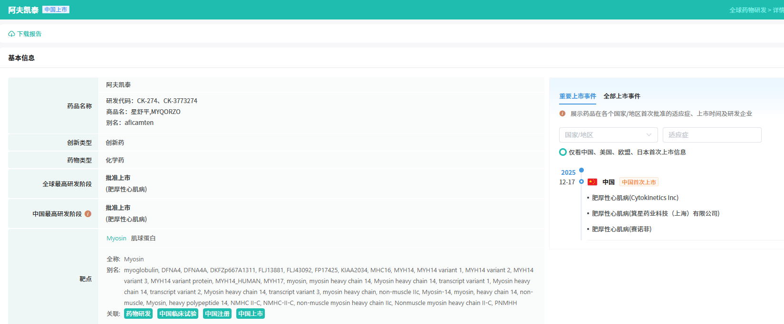The height and width of the screenshot is (324, 784).
Task: Click 全称: Myosin text
Action: tap(125, 259)
